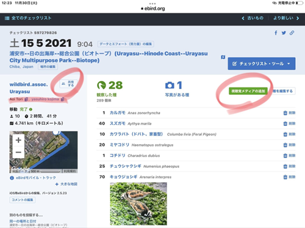Open 大きな地図 larger map link
The height and width of the screenshot is (228, 305).
point(66,184)
